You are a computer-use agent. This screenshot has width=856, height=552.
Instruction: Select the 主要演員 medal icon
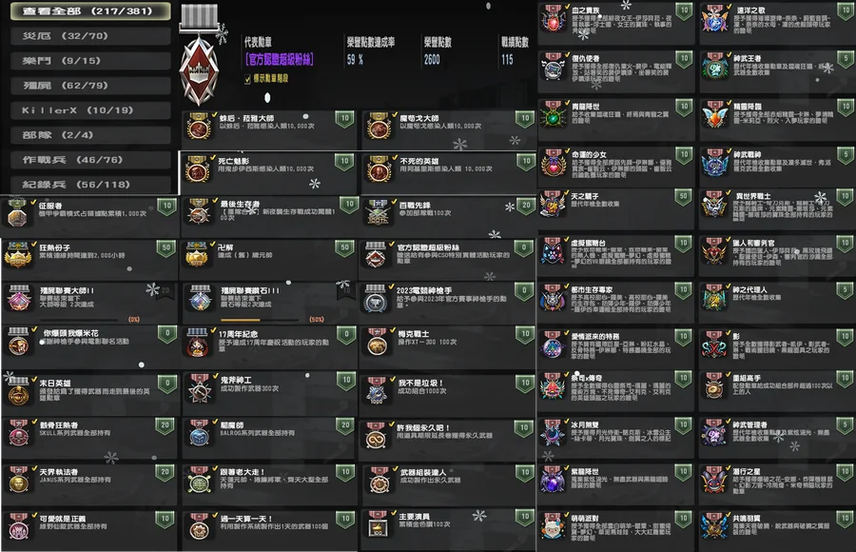(378, 524)
